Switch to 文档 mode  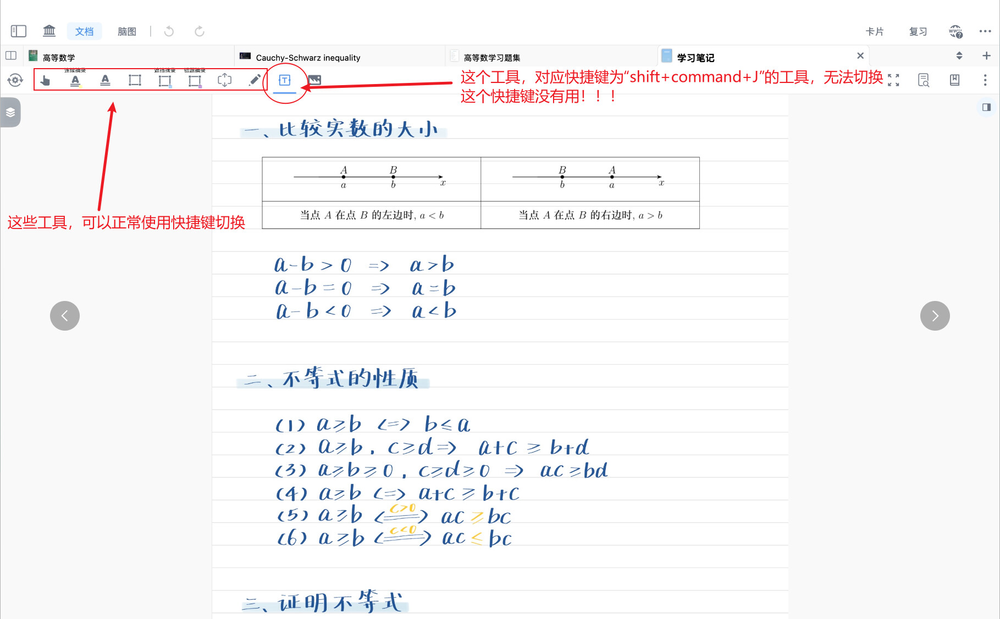coord(84,31)
